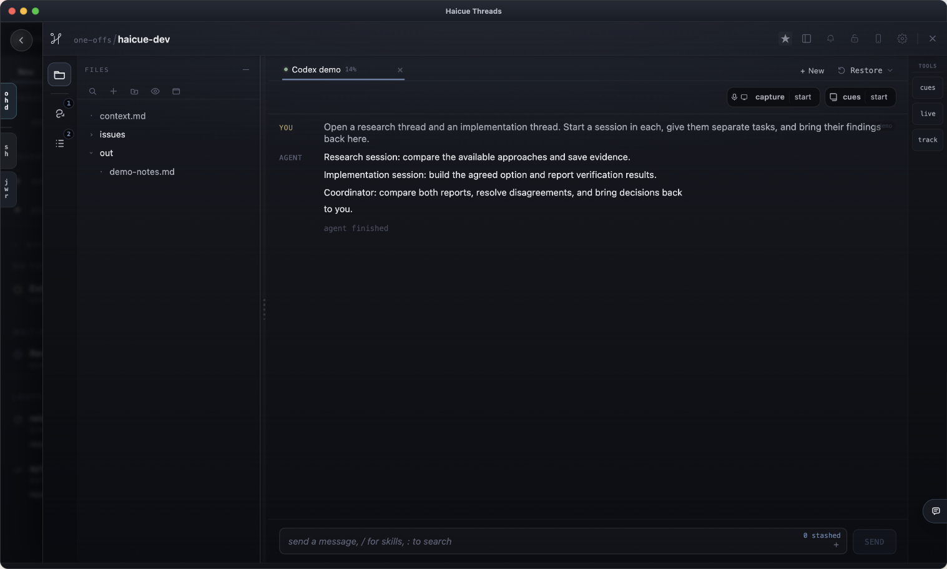Open the list icon with badge 2
947x569 pixels.
(x=60, y=143)
